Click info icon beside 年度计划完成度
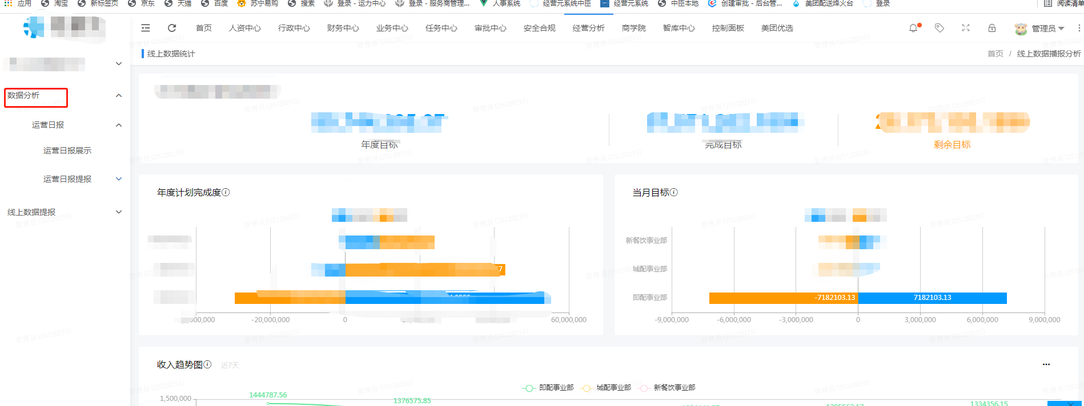This screenshot has height=406, width=1084. [226, 192]
